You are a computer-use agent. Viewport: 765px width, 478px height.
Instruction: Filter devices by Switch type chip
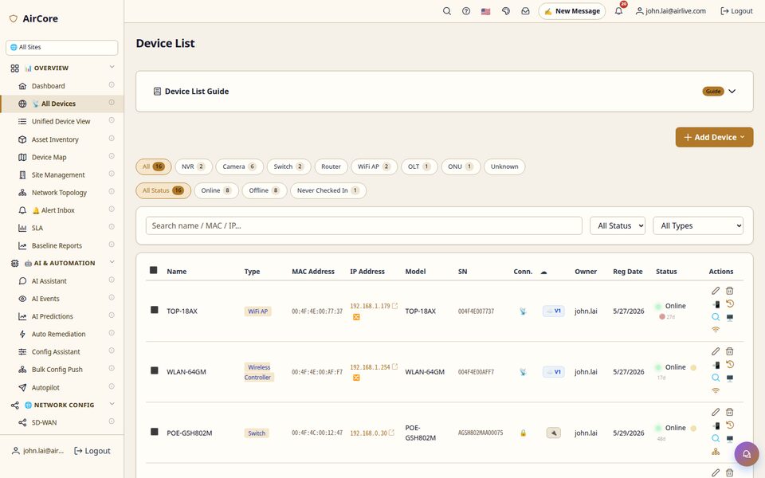pyautogui.click(x=288, y=167)
